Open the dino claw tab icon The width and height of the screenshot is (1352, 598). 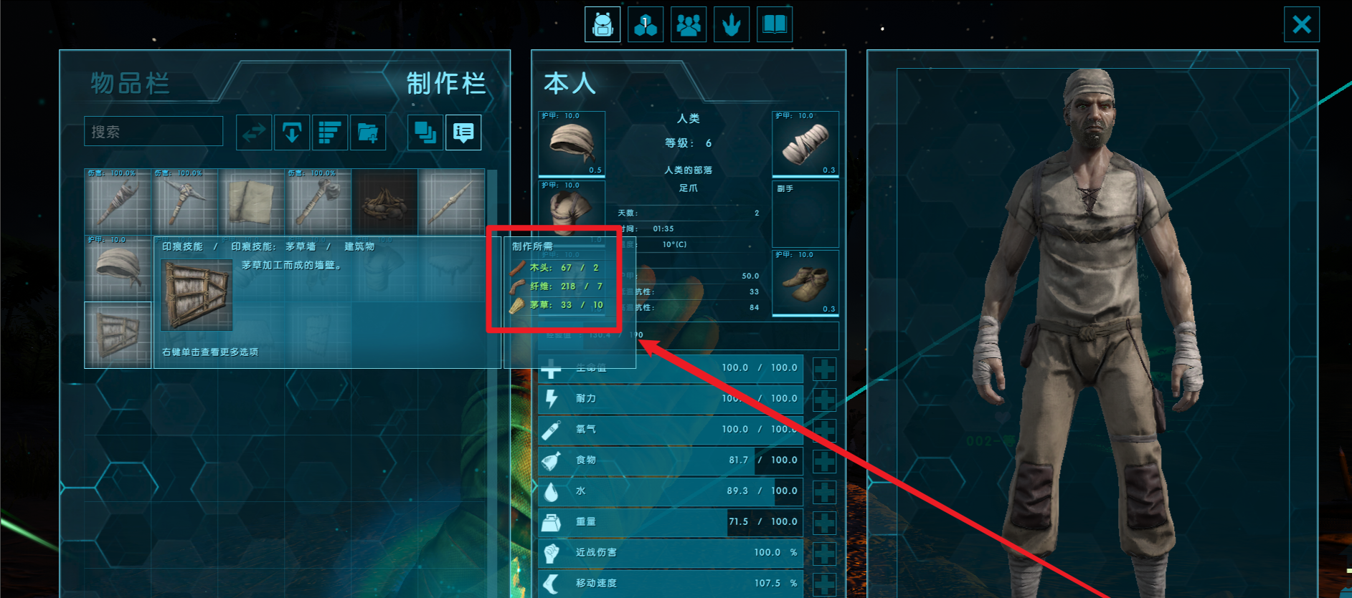(732, 25)
